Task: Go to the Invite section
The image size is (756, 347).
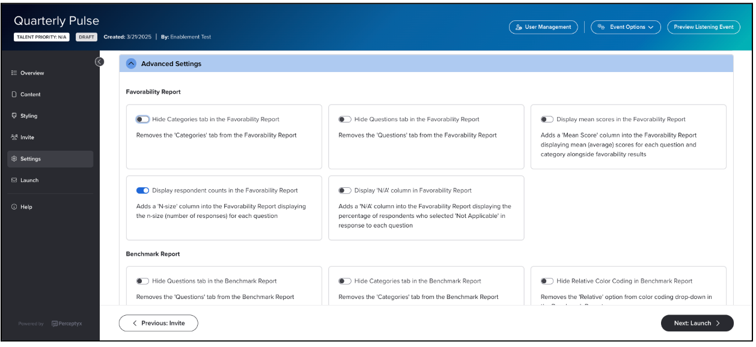Action: click(x=50, y=137)
